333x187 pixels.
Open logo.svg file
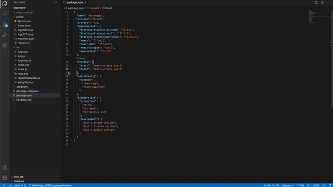(23, 74)
